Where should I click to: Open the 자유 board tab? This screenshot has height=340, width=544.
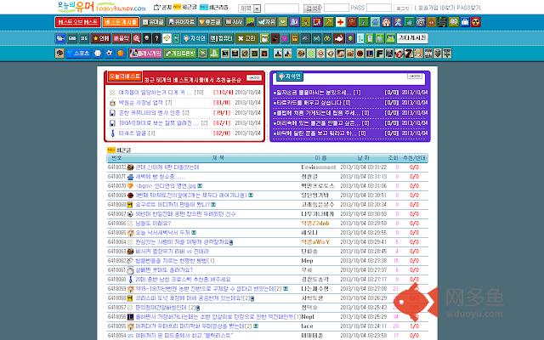pos(266,22)
